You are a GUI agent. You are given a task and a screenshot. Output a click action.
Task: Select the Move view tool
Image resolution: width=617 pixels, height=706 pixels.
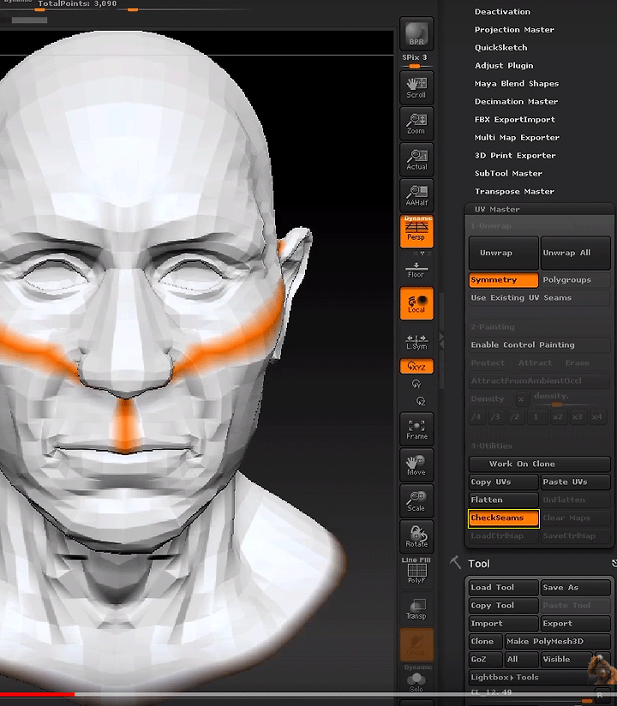click(416, 465)
